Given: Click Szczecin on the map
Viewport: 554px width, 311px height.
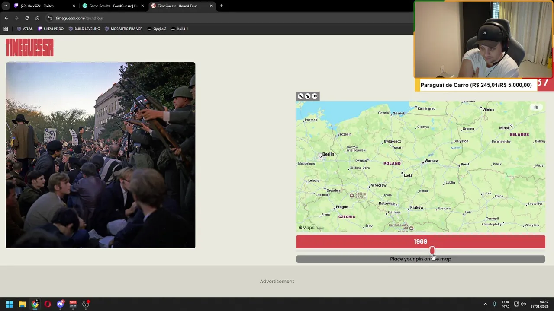Looking at the screenshot, I should (x=344, y=134).
